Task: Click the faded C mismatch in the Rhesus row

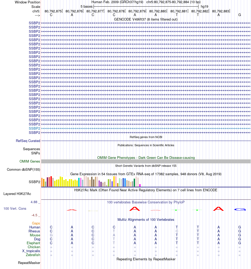Action: click(177, 231)
